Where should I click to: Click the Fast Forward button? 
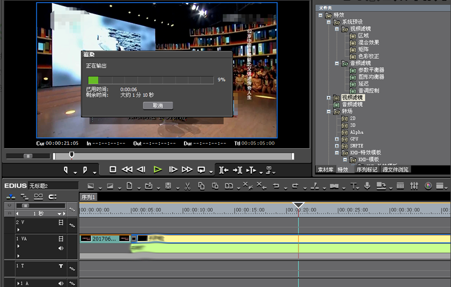187,170
